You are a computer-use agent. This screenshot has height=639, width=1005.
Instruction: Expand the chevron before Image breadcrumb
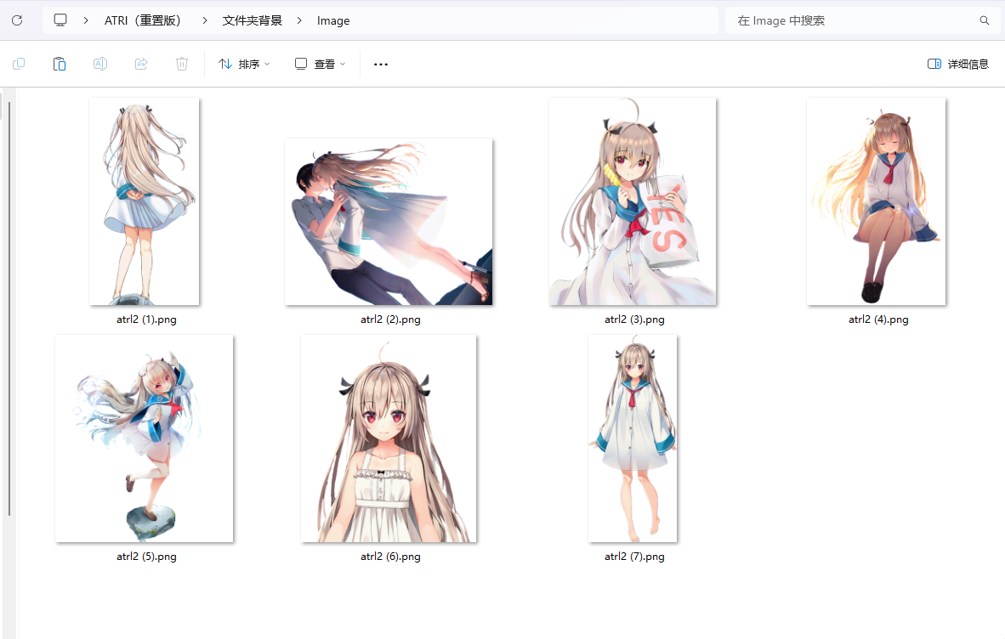pos(299,20)
